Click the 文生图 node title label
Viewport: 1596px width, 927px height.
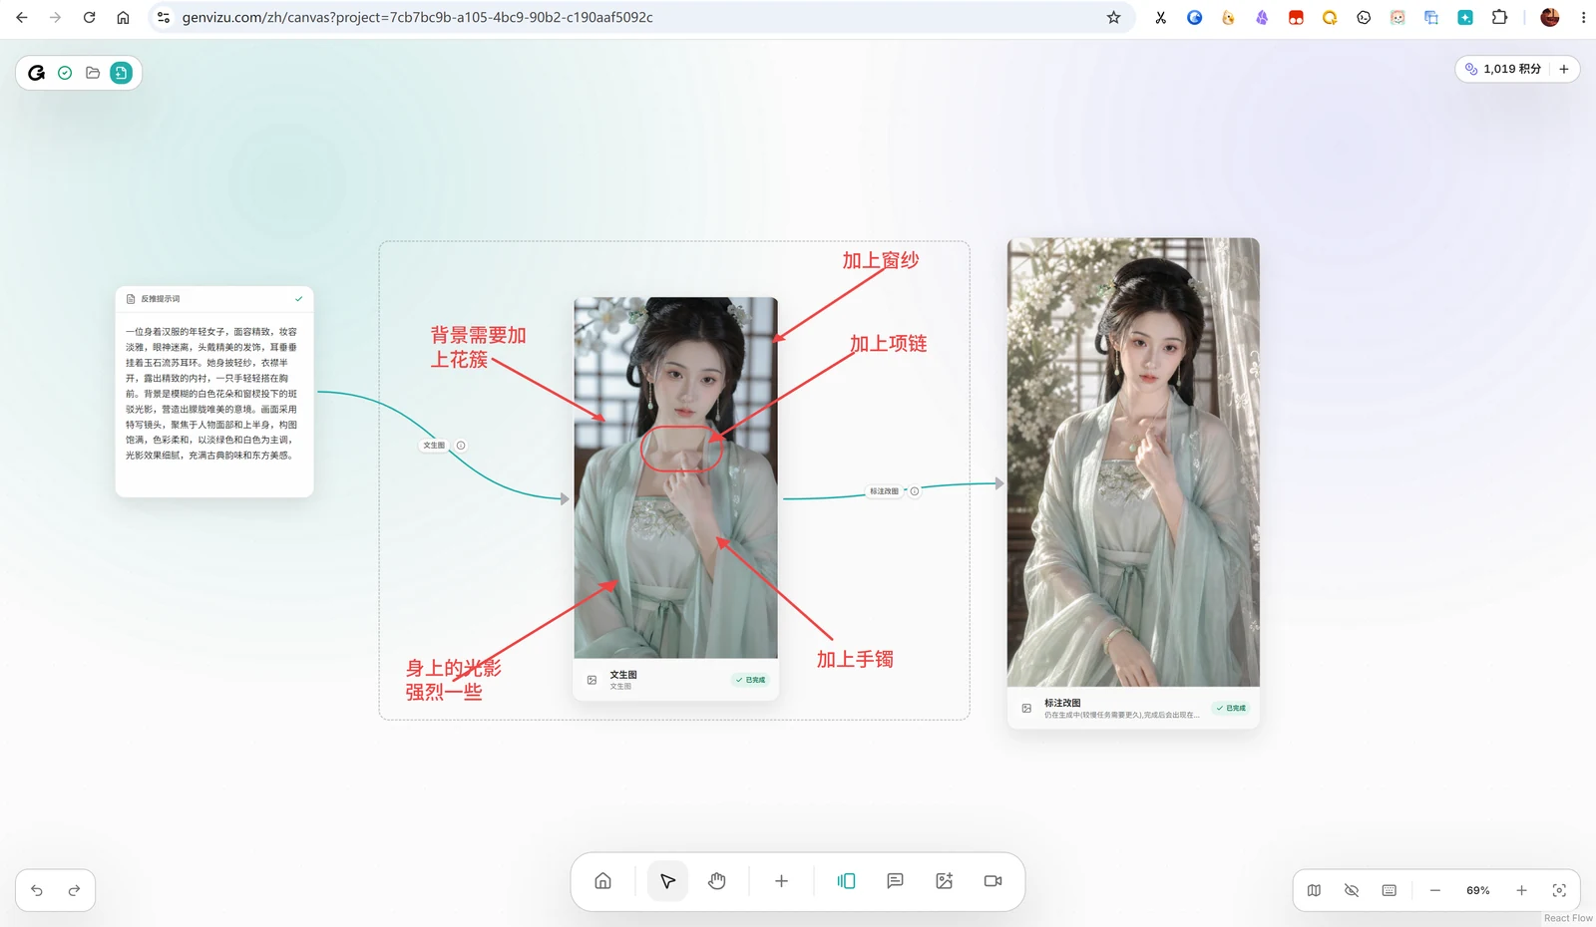(623, 675)
